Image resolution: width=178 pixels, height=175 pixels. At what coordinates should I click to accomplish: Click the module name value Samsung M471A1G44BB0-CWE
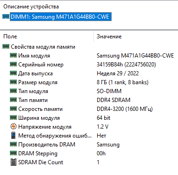[135, 56]
